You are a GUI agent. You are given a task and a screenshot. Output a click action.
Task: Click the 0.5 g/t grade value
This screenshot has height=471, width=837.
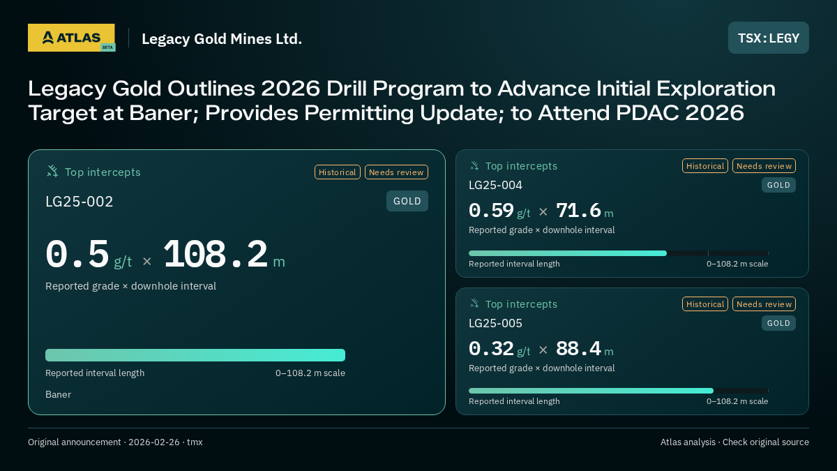pyautogui.click(x=89, y=255)
